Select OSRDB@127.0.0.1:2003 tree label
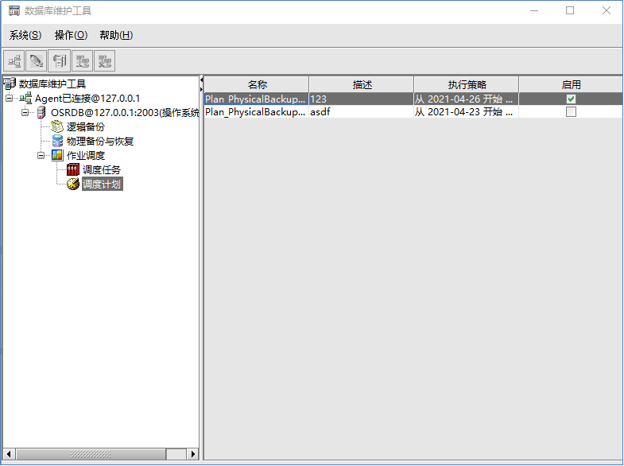Image resolution: width=624 pixels, height=466 pixels. click(x=125, y=113)
